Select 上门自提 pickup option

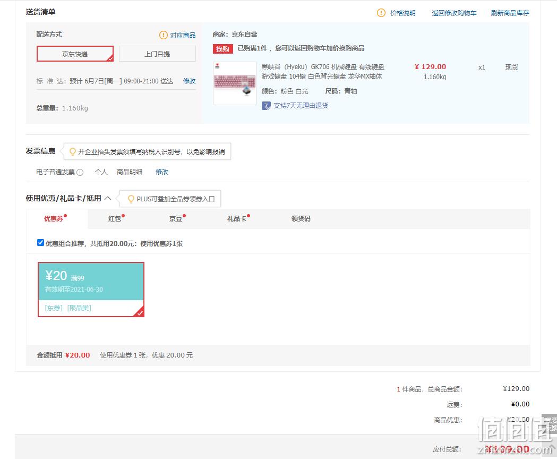(x=157, y=54)
